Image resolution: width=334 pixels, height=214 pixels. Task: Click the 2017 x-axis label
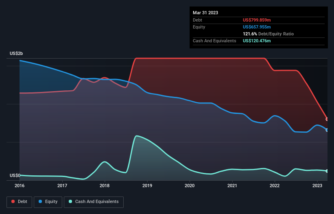62,186
